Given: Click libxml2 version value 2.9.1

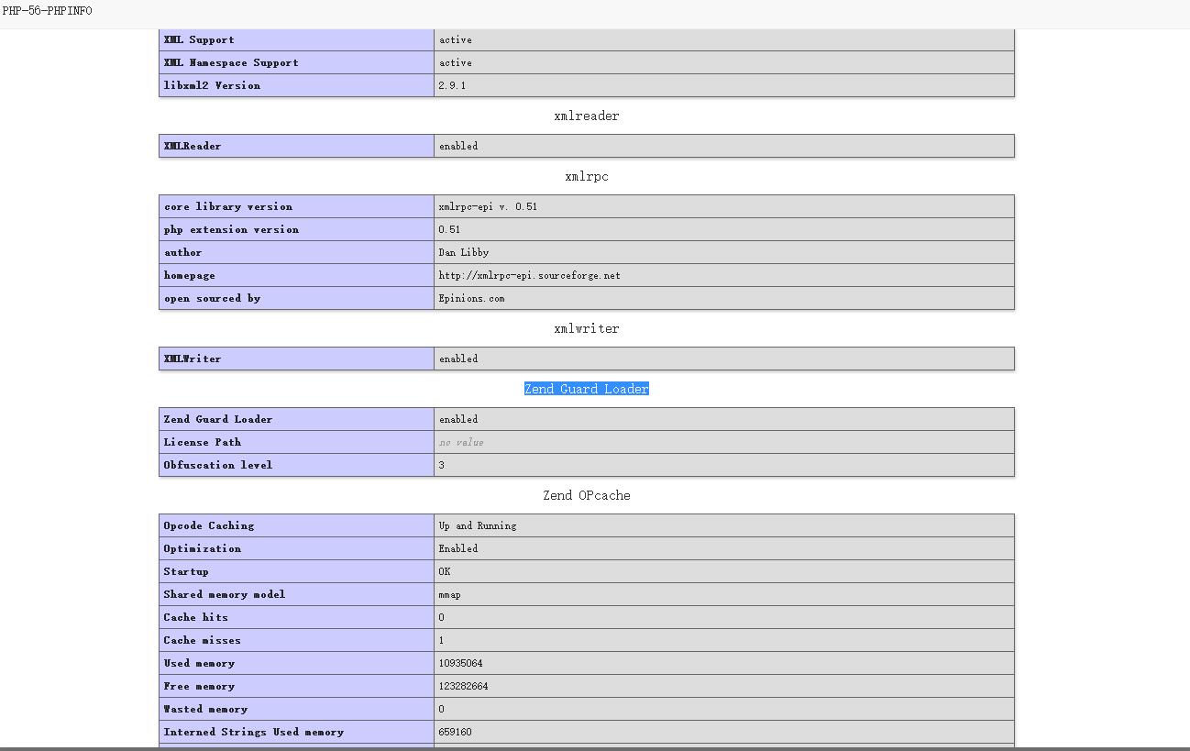Looking at the screenshot, I should (x=452, y=85).
